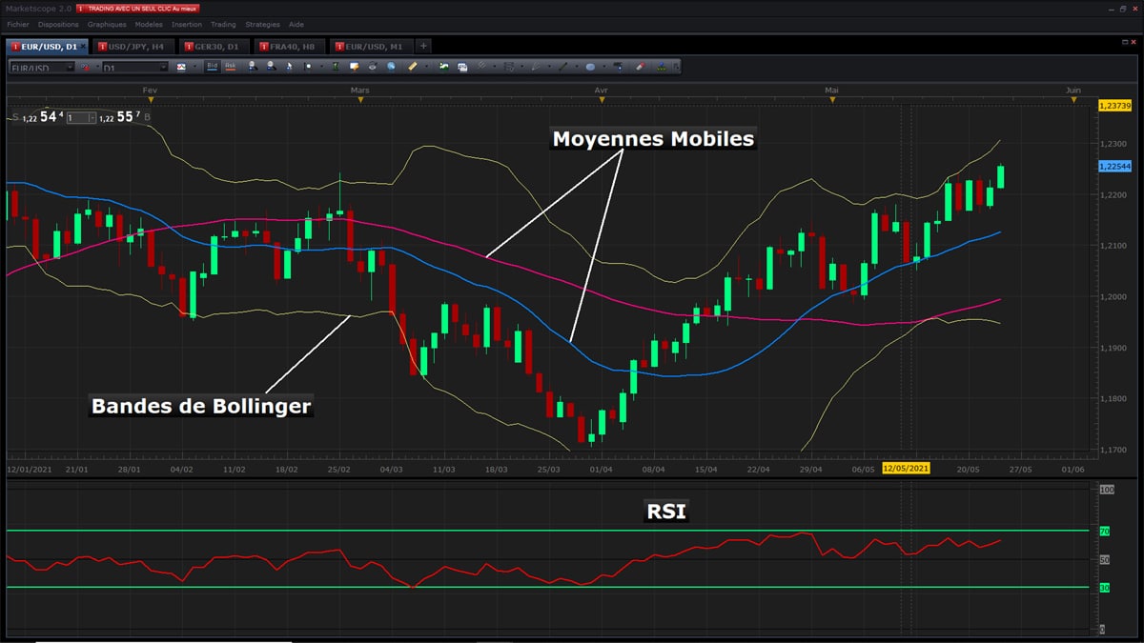The image size is (1144, 643).
Task: Open the Dispositions menu
Action: (58, 24)
